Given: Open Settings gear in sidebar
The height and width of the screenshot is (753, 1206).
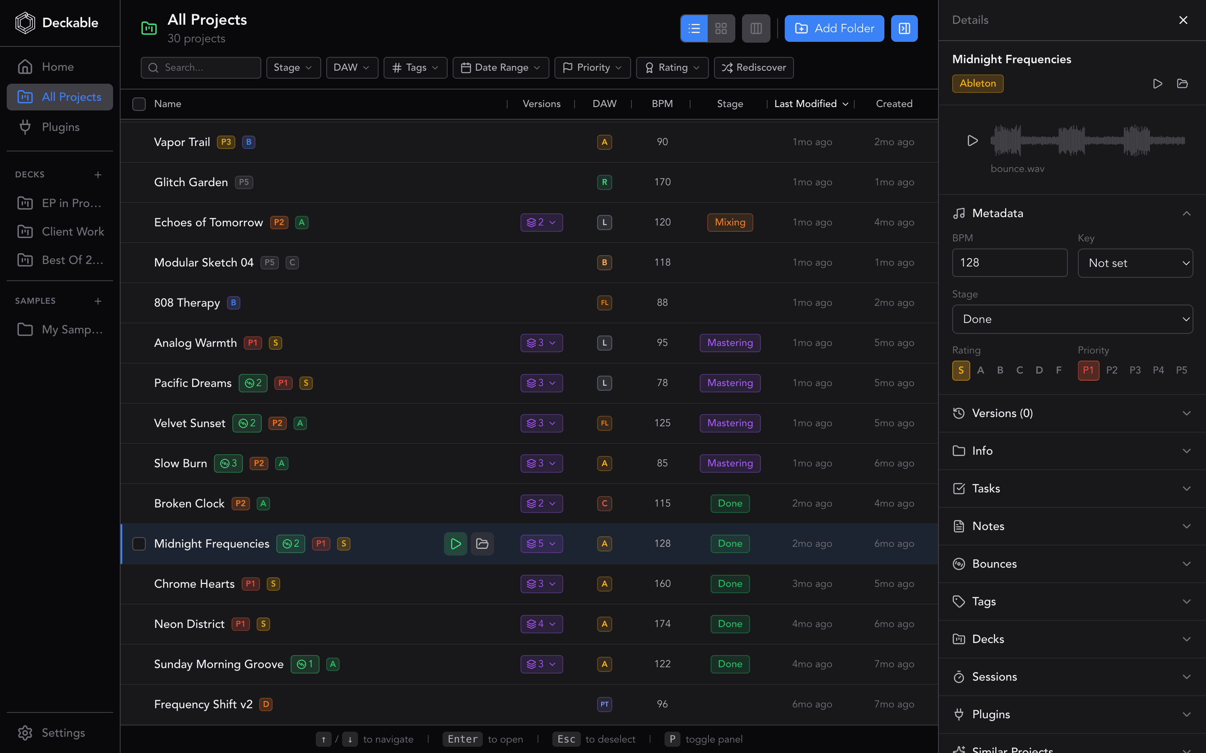Looking at the screenshot, I should (25, 733).
